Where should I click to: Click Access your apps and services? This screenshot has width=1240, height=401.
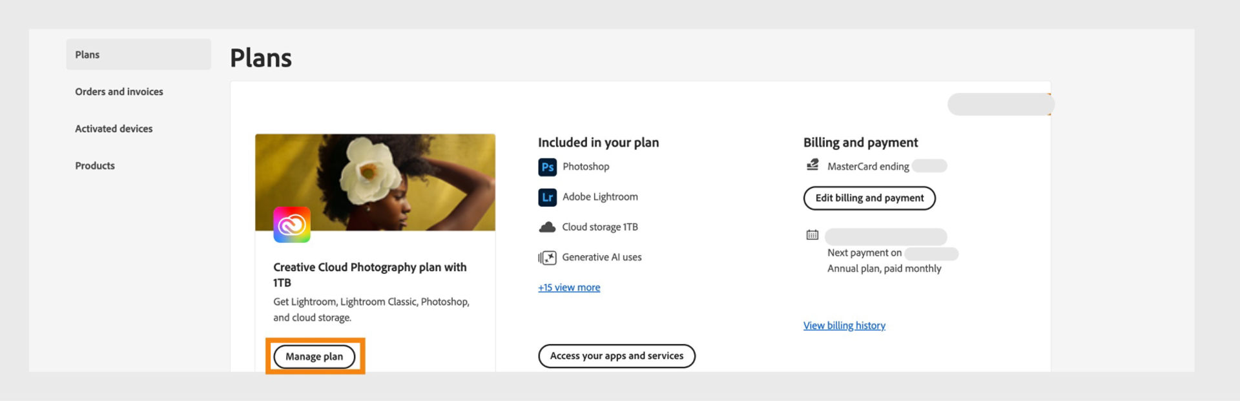[616, 356]
